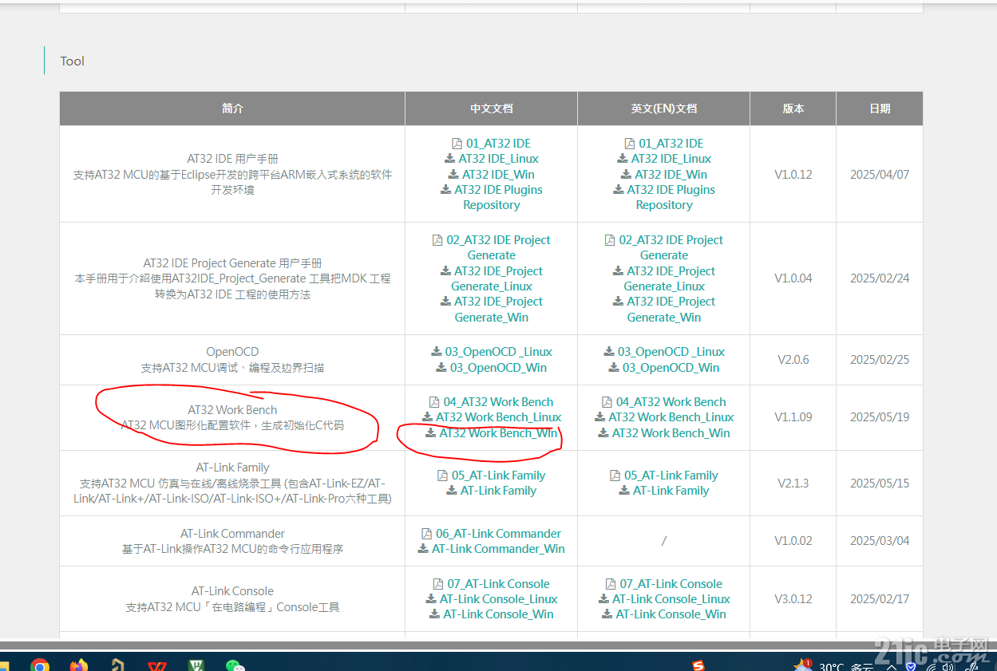Click the AT-Link Console description title

pyautogui.click(x=232, y=591)
